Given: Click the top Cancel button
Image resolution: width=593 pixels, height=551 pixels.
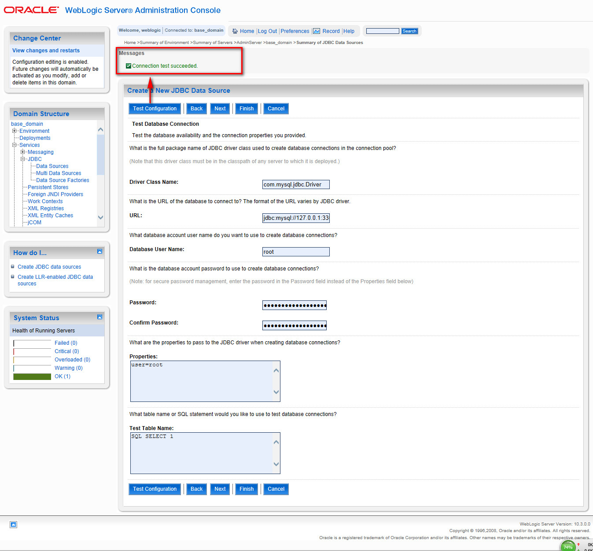Looking at the screenshot, I should click(276, 109).
